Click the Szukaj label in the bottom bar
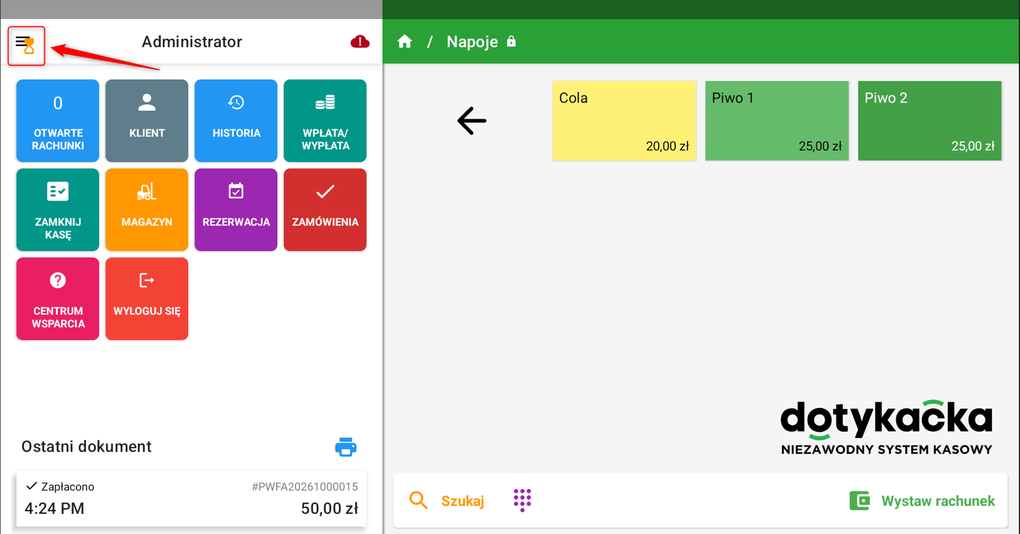 tap(462, 501)
